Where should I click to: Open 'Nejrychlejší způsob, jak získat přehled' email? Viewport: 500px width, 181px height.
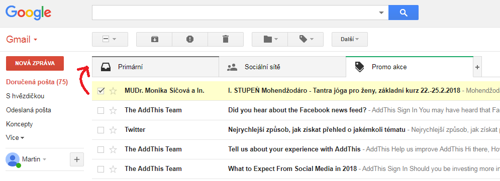click(317, 130)
